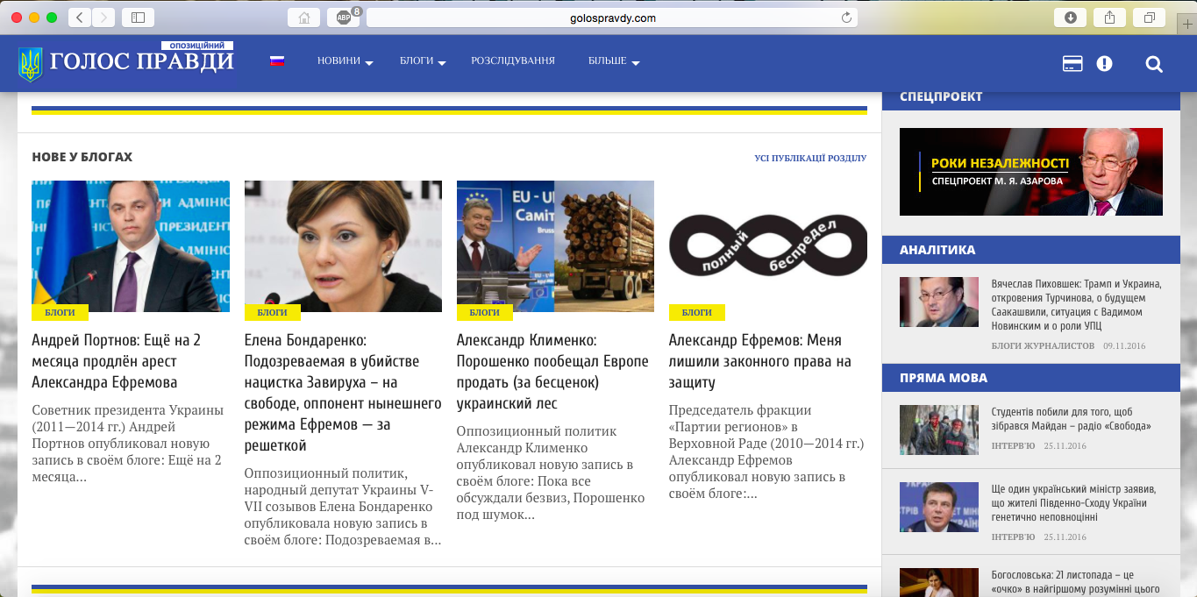The height and width of the screenshot is (597, 1197).
Task: Open the credit card icon in header
Action: coord(1072,63)
